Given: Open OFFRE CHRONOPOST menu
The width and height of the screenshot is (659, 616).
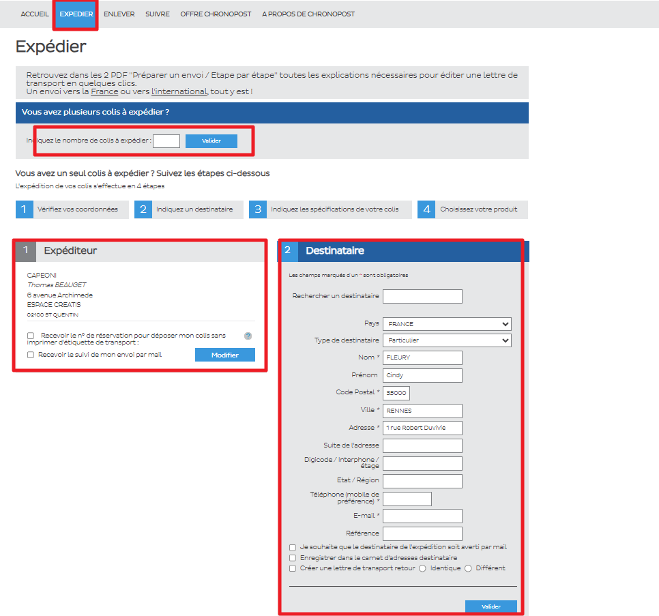Looking at the screenshot, I should click(x=216, y=14).
